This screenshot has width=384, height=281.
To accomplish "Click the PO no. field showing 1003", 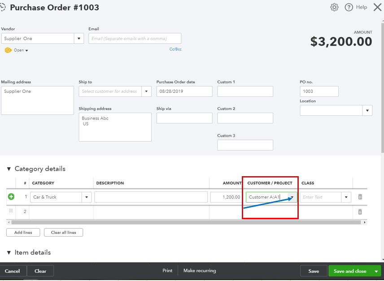I will point(319,91).
